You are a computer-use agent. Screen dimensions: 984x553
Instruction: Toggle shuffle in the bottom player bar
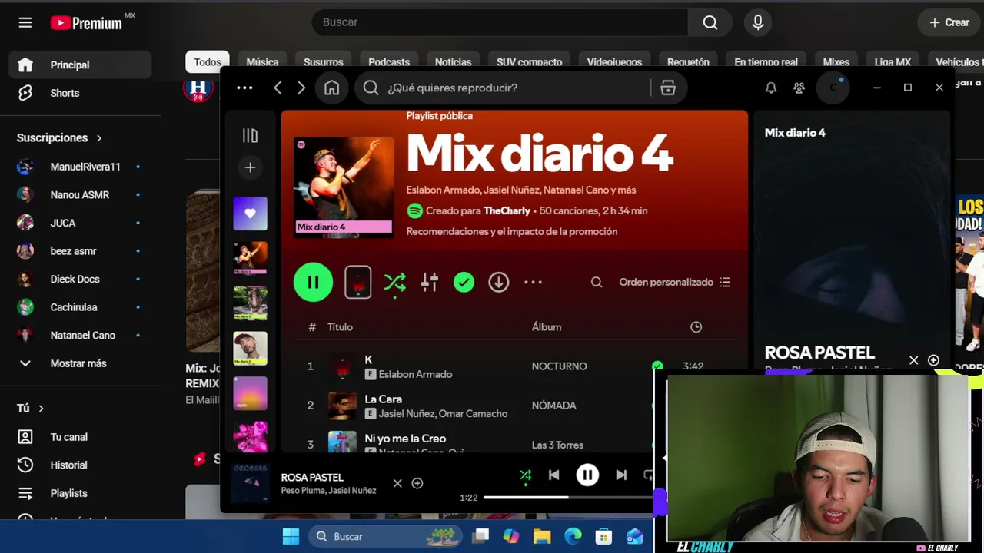(526, 475)
